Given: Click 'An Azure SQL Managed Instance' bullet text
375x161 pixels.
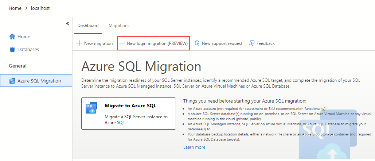Looking at the screenshot, I should (x=277, y=126).
